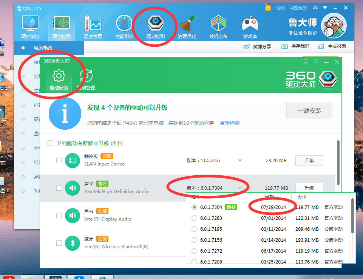Click the 公版 tag on 触控板
The image size is (363, 279).
point(107,156)
